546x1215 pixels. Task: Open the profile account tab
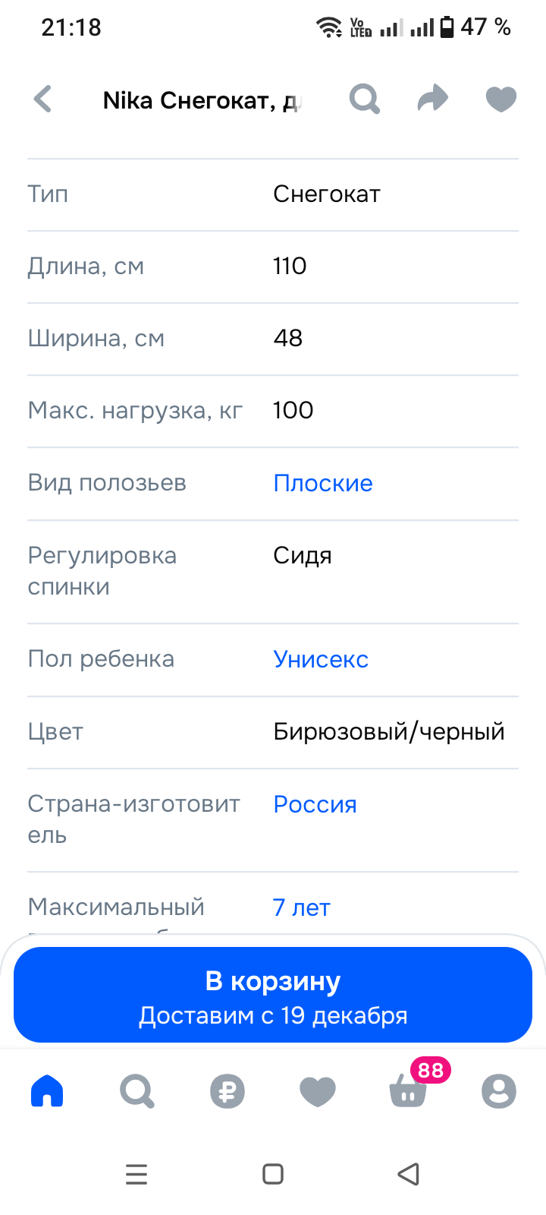coord(499,1091)
